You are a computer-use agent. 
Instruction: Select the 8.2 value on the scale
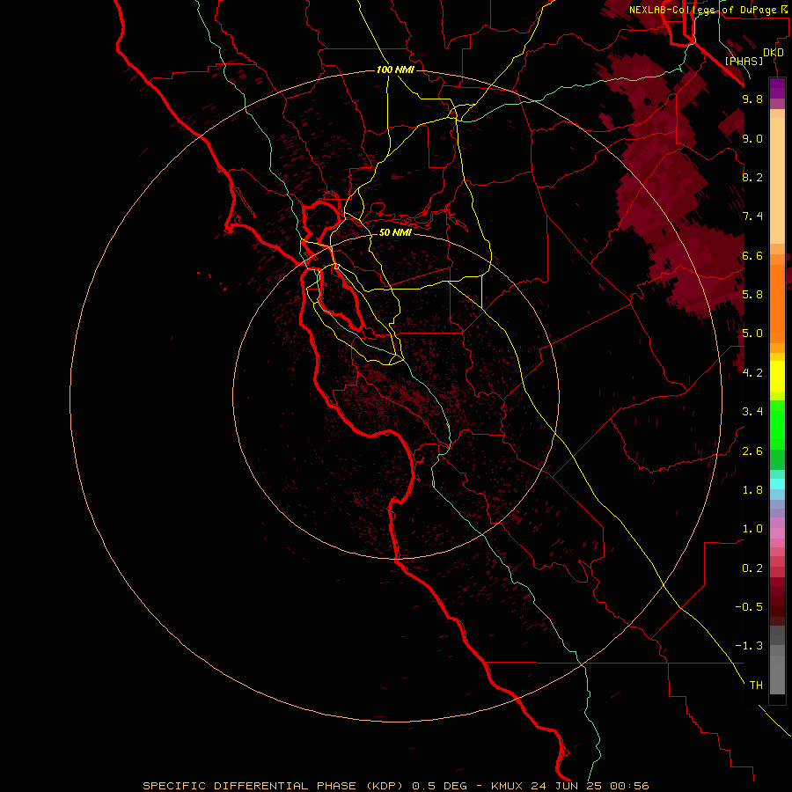(752, 177)
